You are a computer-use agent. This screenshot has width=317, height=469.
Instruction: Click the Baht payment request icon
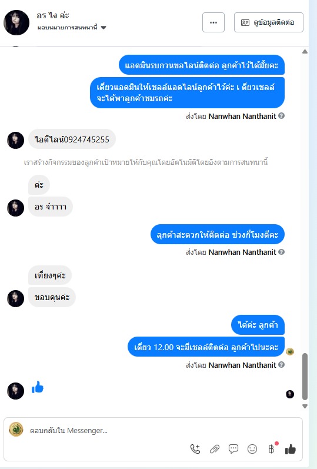(271, 448)
